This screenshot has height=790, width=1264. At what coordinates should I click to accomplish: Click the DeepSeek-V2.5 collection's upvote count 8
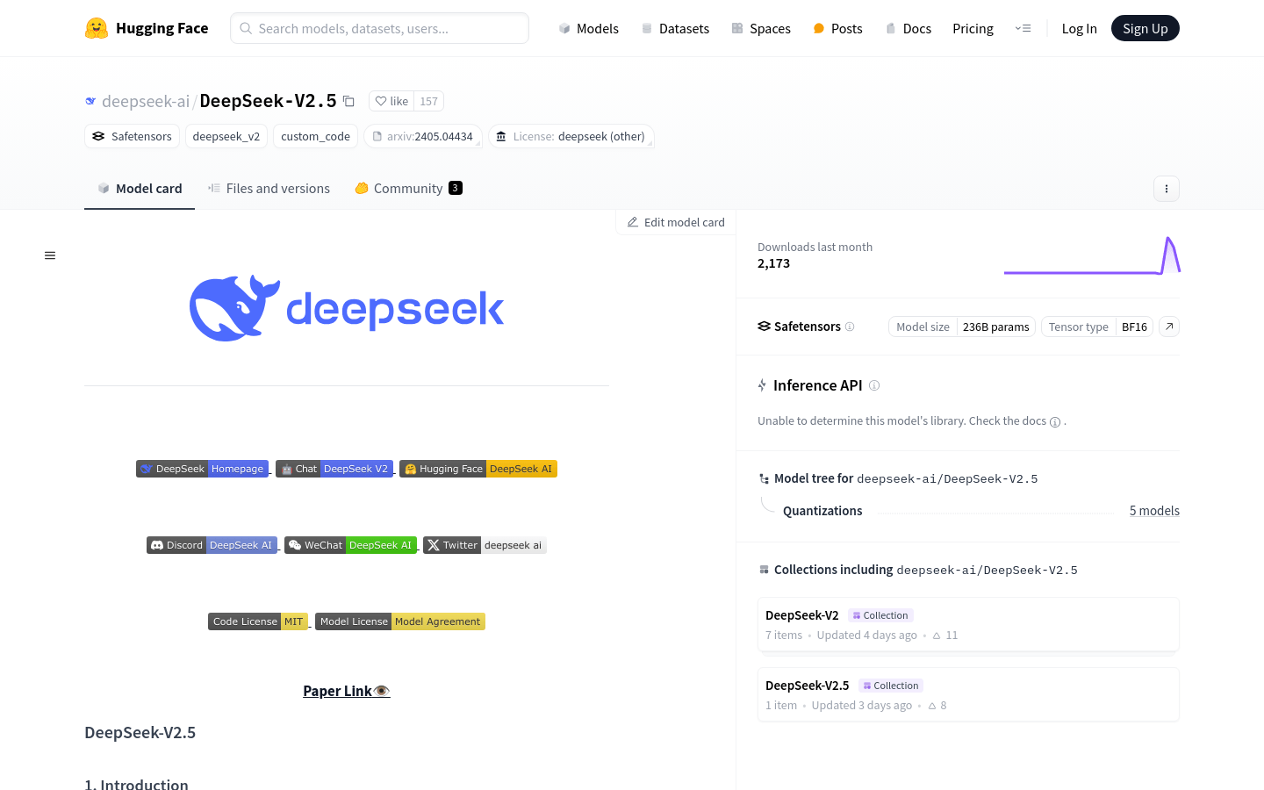click(x=937, y=705)
